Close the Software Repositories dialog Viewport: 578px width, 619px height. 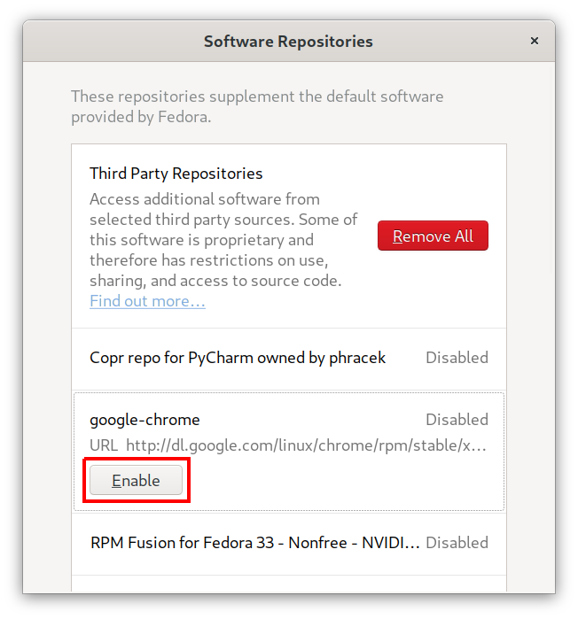534,41
